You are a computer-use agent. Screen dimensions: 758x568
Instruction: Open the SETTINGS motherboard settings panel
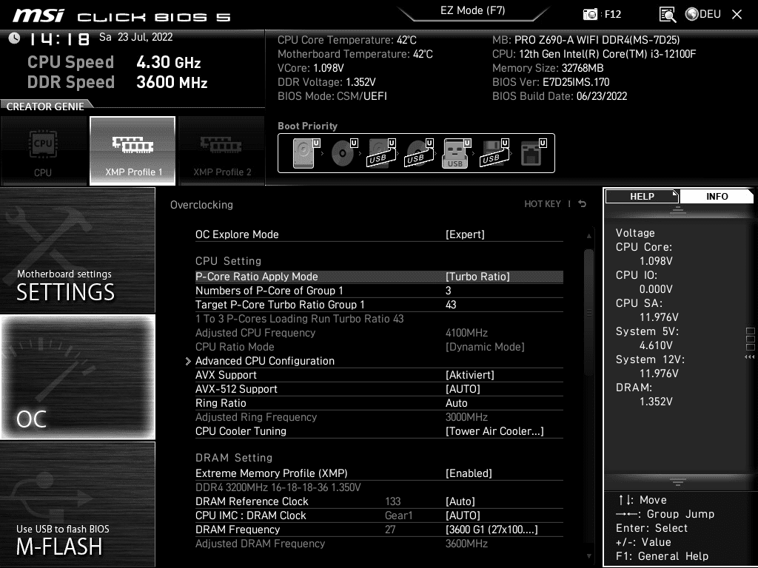click(x=77, y=250)
